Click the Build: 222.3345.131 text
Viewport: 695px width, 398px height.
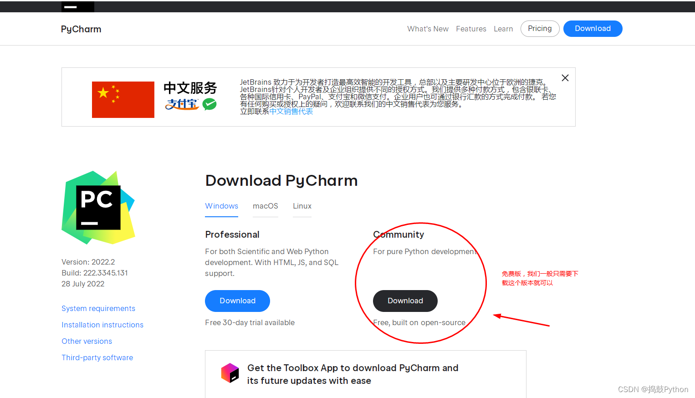(95, 273)
